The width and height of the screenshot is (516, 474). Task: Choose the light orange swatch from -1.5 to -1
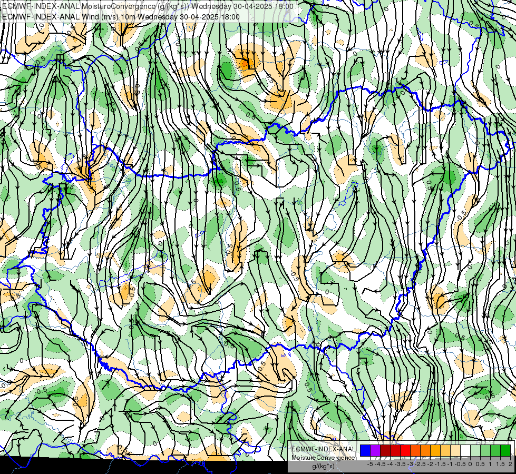click(x=445, y=451)
